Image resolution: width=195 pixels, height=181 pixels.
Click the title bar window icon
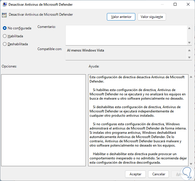click(5, 4)
